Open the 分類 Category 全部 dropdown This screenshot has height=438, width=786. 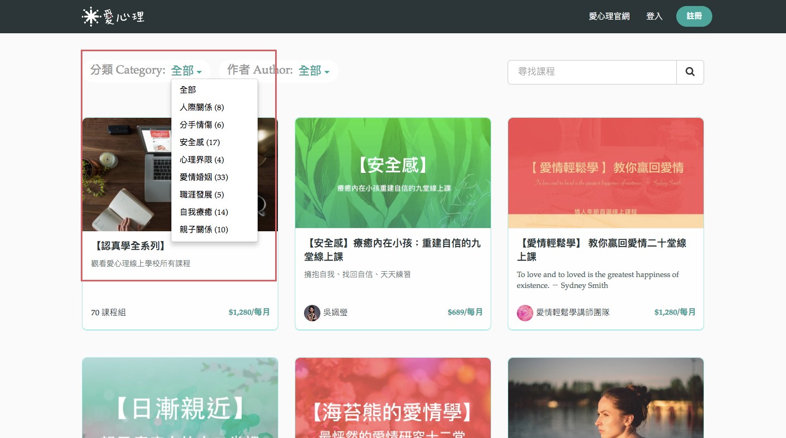click(187, 71)
